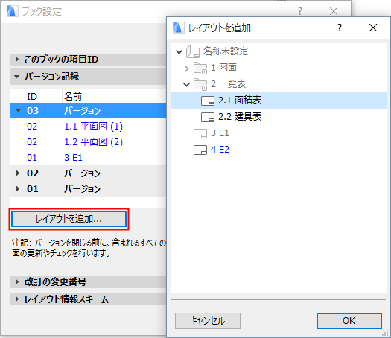Click the 名称未設定 root label
The width and height of the screenshot is (391, 338).
[x=226, y=51]
